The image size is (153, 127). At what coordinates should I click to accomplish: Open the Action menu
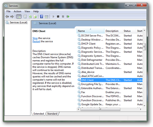click(18, 11)
